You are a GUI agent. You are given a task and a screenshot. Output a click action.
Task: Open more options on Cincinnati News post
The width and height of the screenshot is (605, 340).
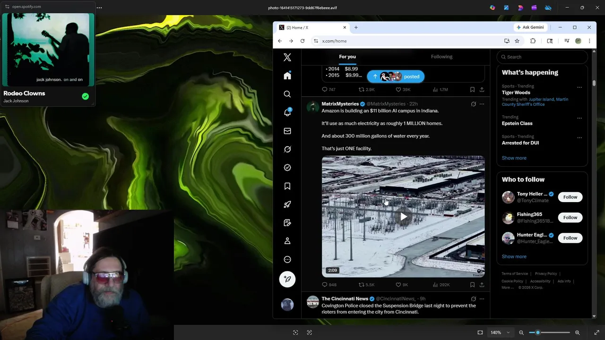click(x=482, y=299)
